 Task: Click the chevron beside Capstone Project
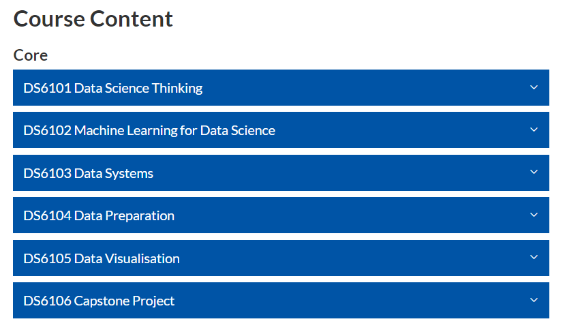click(534, 300)
